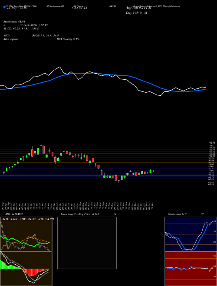Click the 'Day Vol: 0 M' label

136,13
